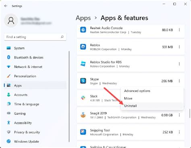
Task: Open the three-dot menu for Skype
Action: (179, 81)
